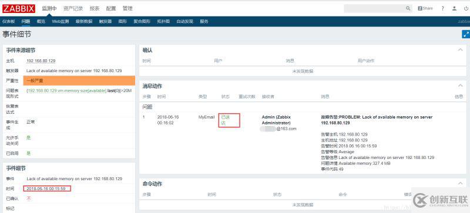The image size is (470, 213).
Task: Open the Share link icon
Action: pyautogui.click(x=425, y=8)
